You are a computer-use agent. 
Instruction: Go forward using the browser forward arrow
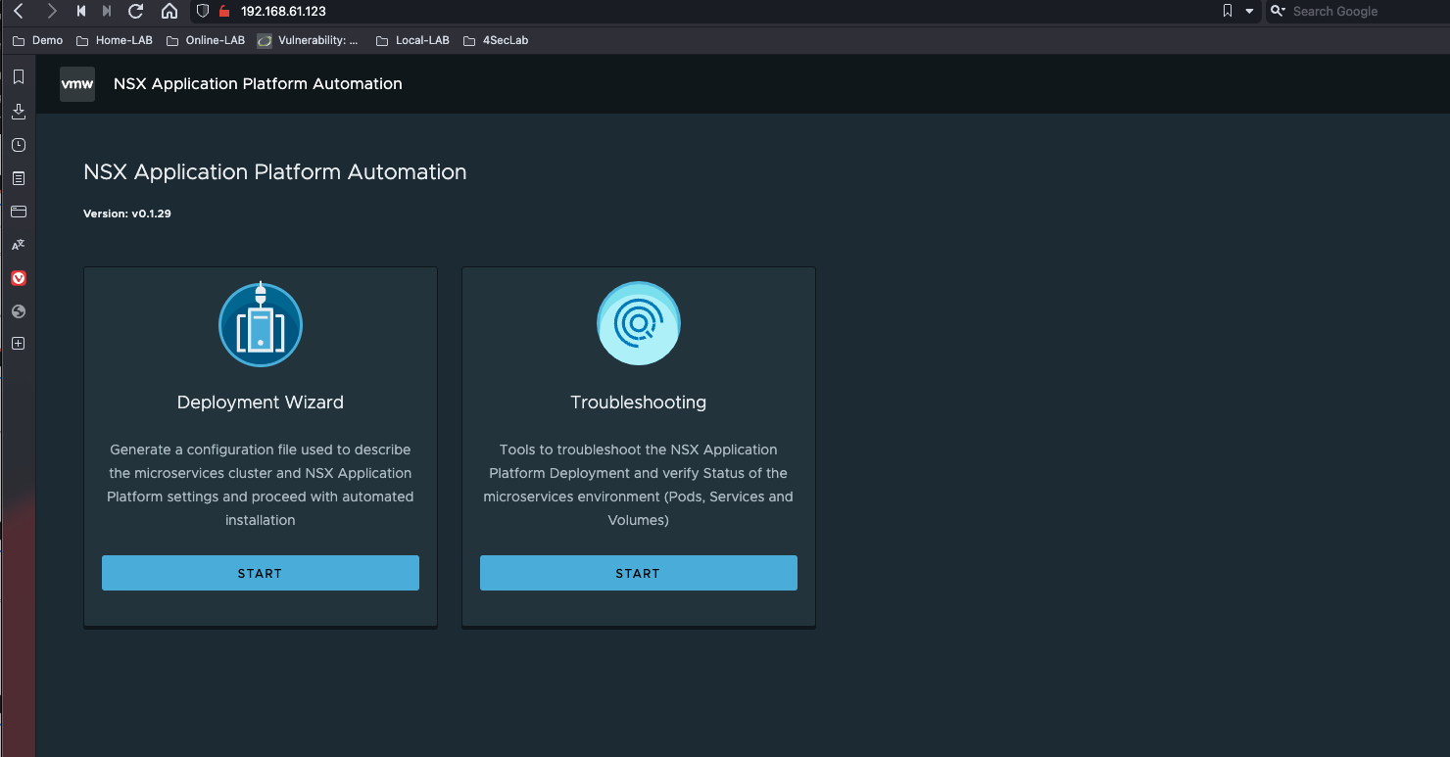click(x=52, y=12)
